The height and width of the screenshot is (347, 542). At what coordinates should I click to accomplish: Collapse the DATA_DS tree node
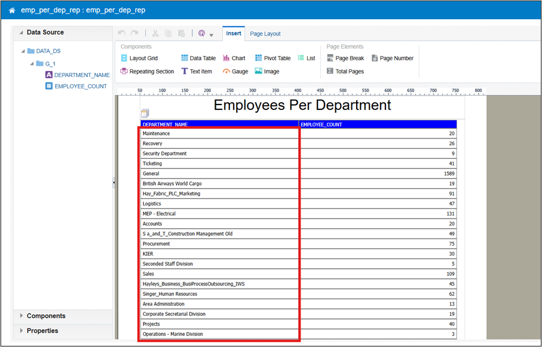click(x=23, y=51)
